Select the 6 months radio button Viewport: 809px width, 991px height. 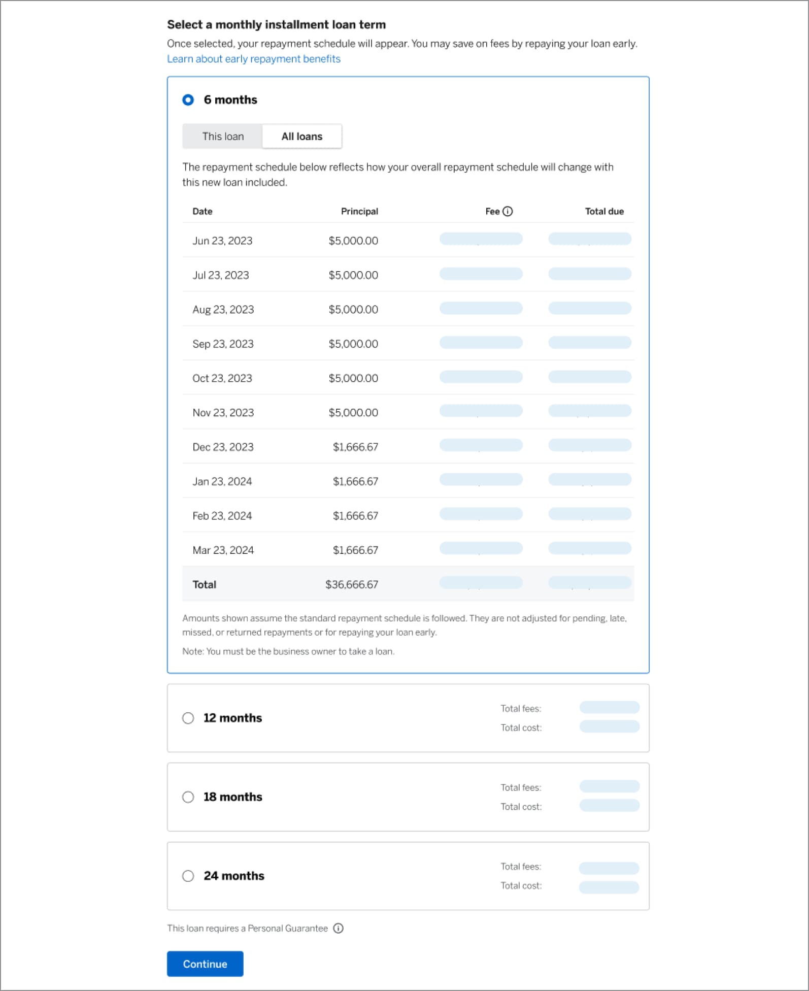(188, 100)
